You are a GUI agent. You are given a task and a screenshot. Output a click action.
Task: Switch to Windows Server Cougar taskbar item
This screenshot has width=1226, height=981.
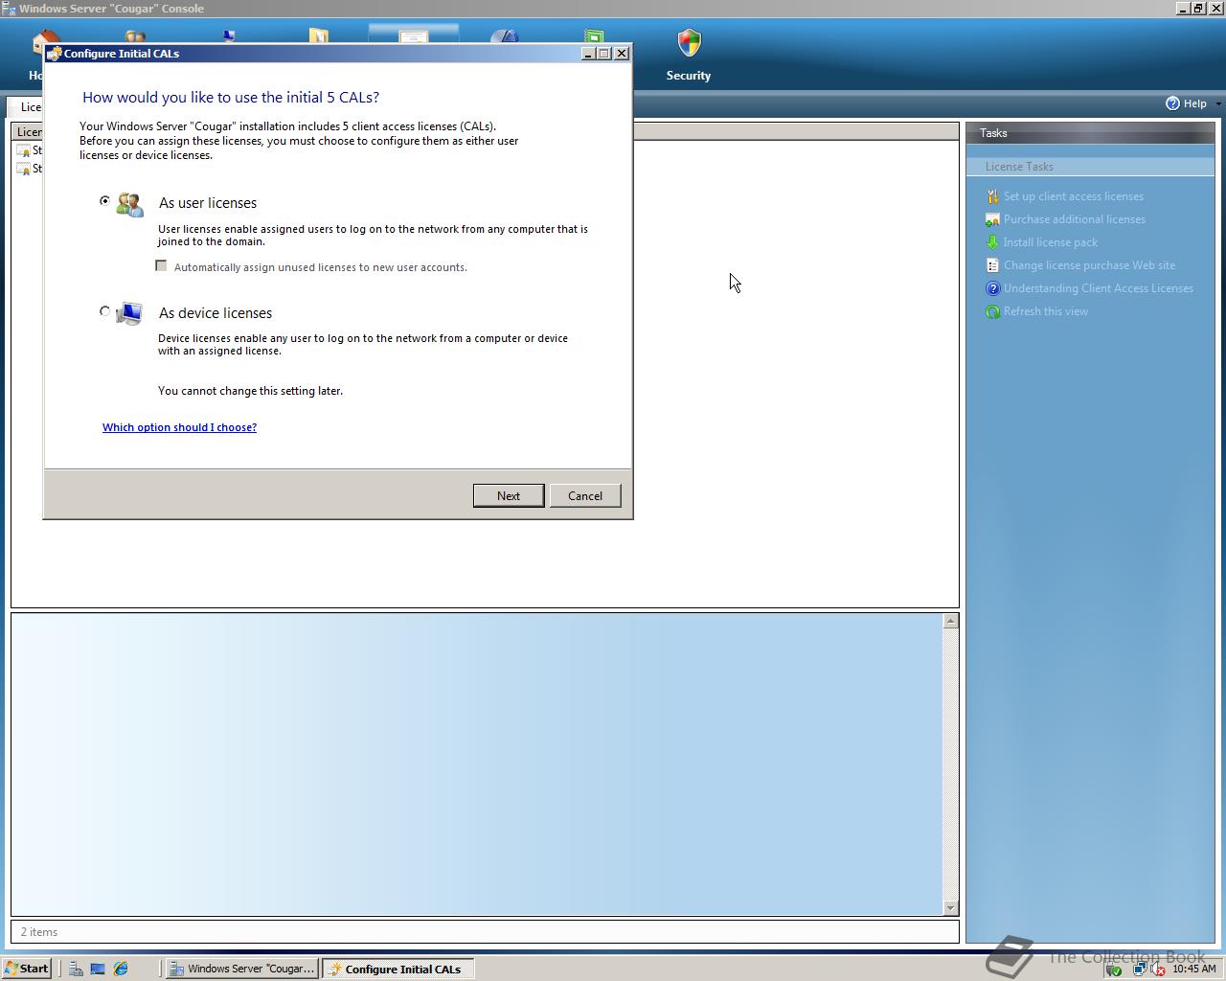[241, 969]
